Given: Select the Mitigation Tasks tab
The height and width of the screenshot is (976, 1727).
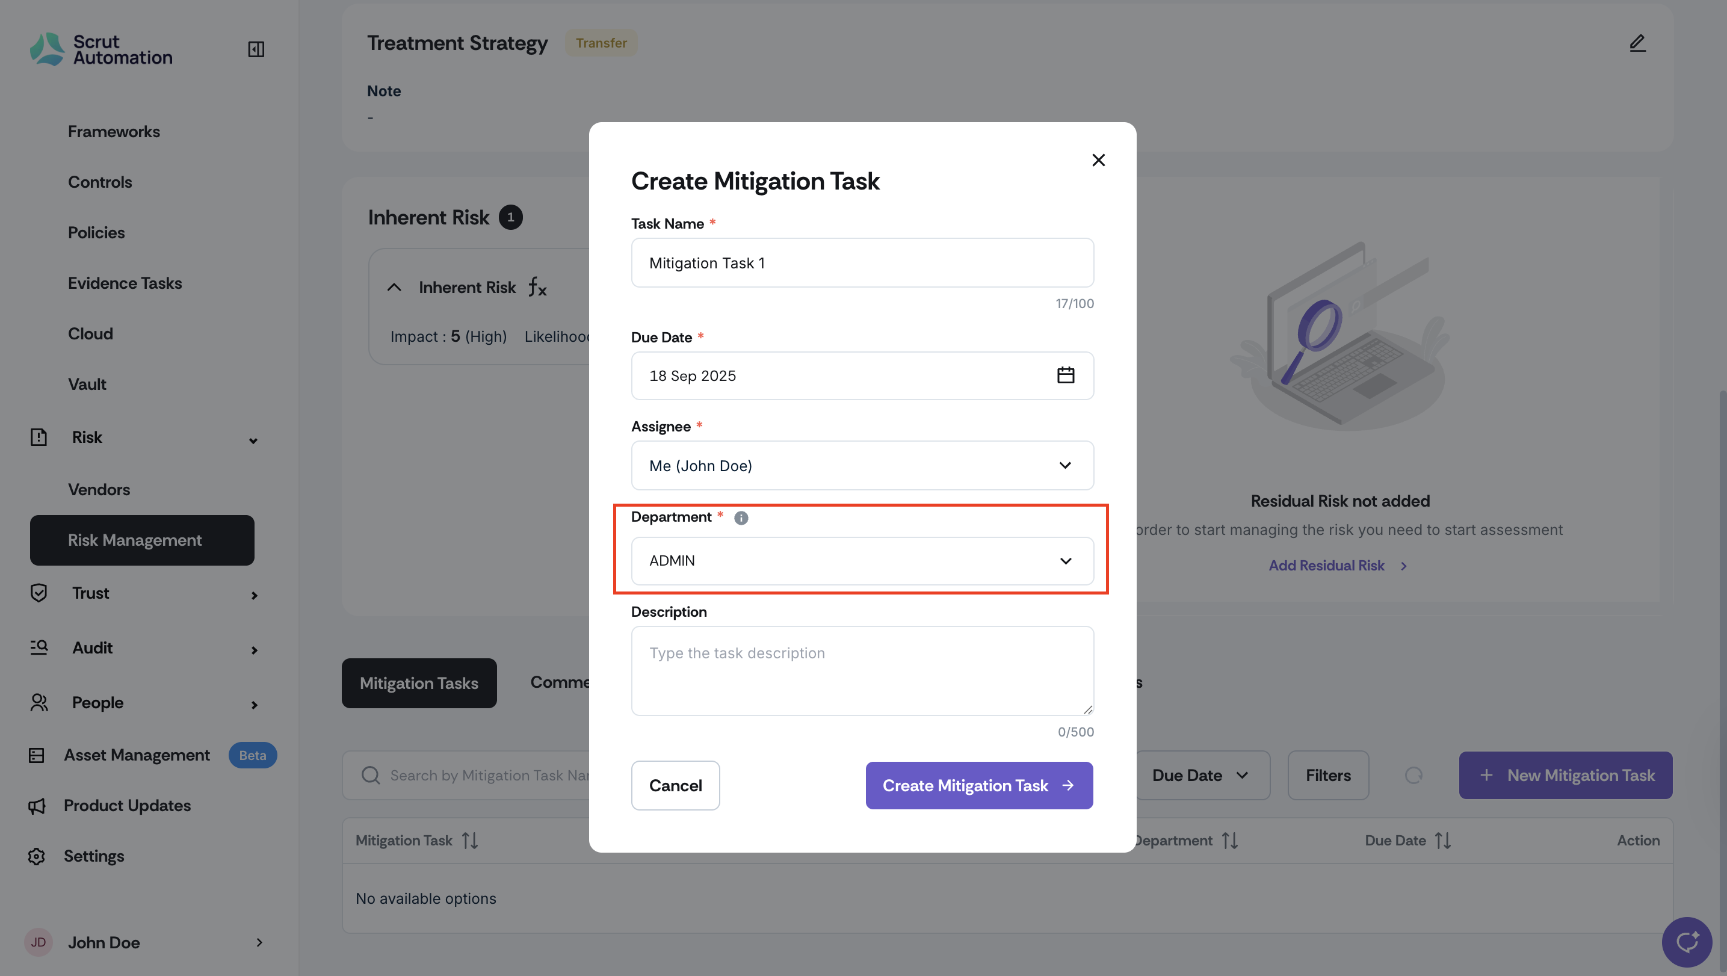Looking at the screenshot, I should point(419,683).
